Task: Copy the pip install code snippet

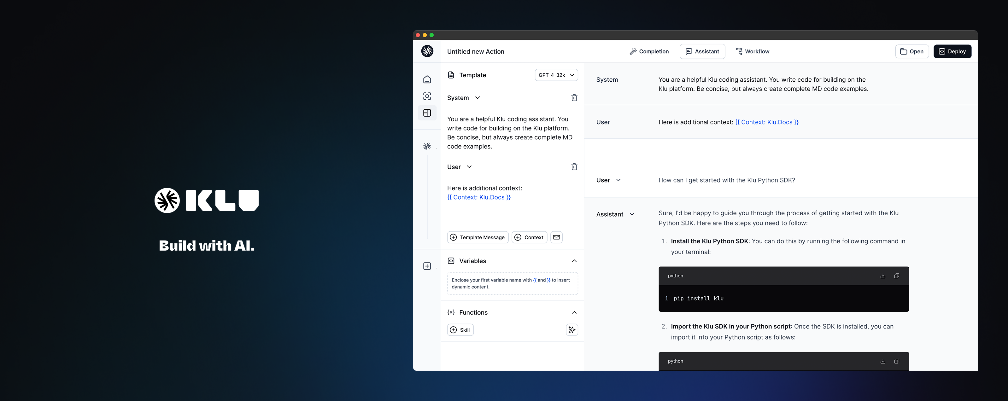Action: tap(897, 276)
